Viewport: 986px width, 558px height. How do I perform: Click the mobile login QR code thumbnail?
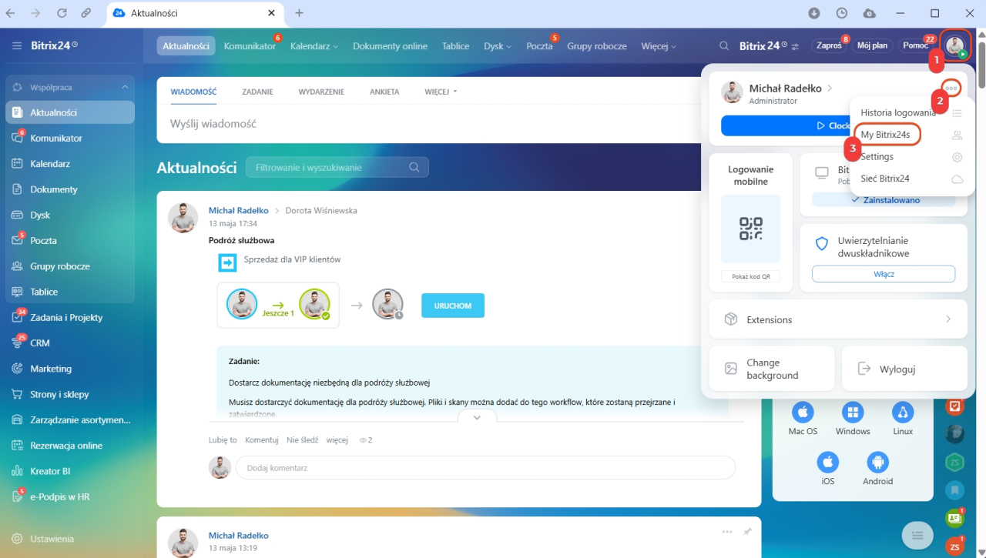coord(750,229)
